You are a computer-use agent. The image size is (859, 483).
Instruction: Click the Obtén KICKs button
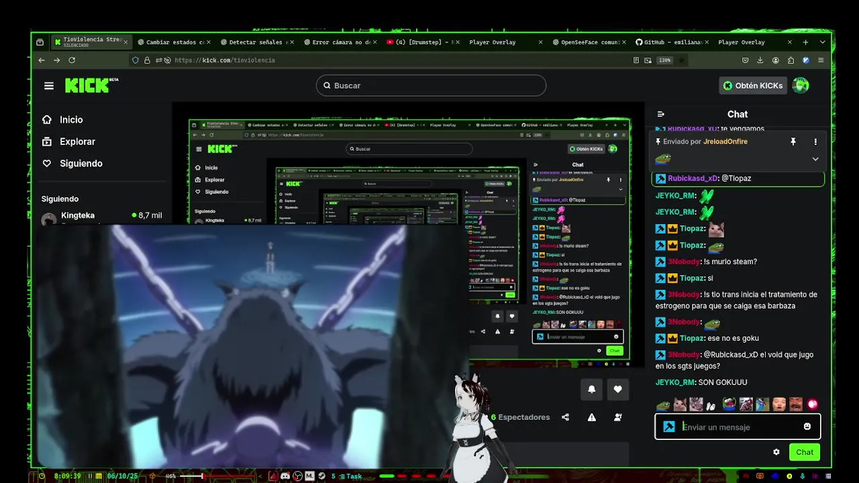753,85
